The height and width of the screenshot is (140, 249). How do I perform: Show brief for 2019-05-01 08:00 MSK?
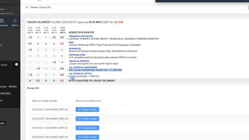[x=87, y=137]
